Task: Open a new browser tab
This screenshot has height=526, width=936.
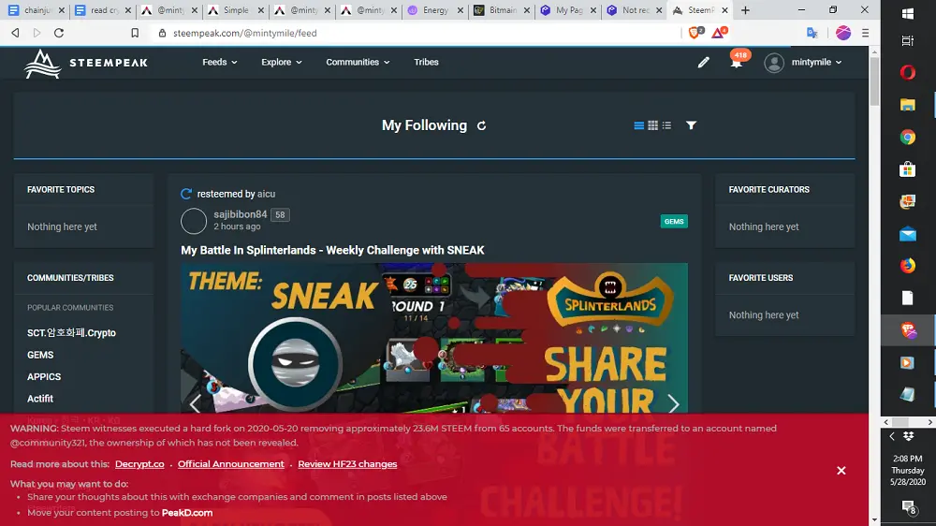Action: click(745, 10)
